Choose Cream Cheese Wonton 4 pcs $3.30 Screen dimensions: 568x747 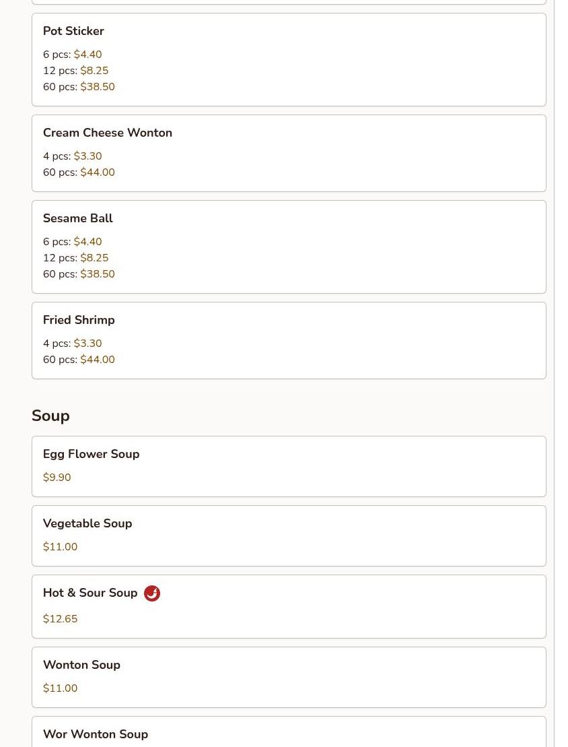click(73, 156)
